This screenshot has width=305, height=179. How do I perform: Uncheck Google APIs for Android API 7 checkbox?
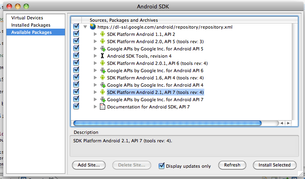coord(76,99)
